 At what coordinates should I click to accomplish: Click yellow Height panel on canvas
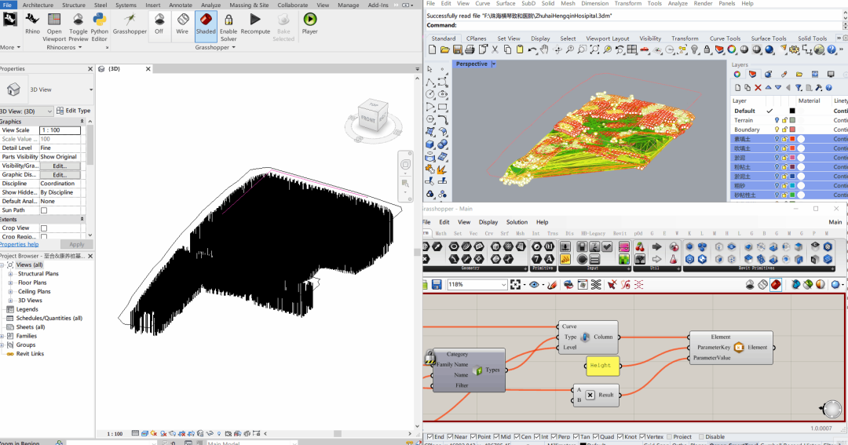(x=602, y=366)
